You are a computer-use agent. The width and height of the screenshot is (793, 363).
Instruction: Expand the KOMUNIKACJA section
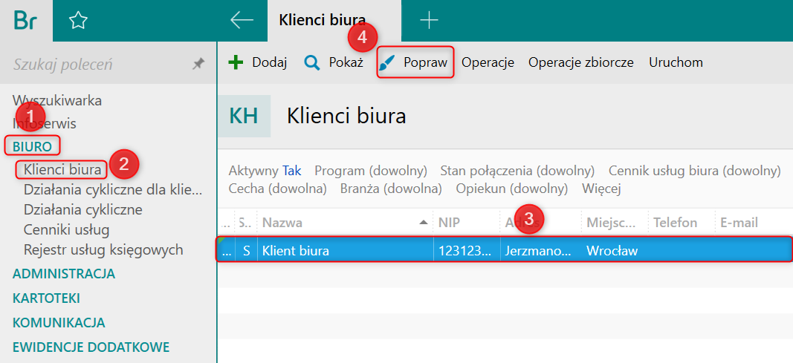(x=59, y=322)
